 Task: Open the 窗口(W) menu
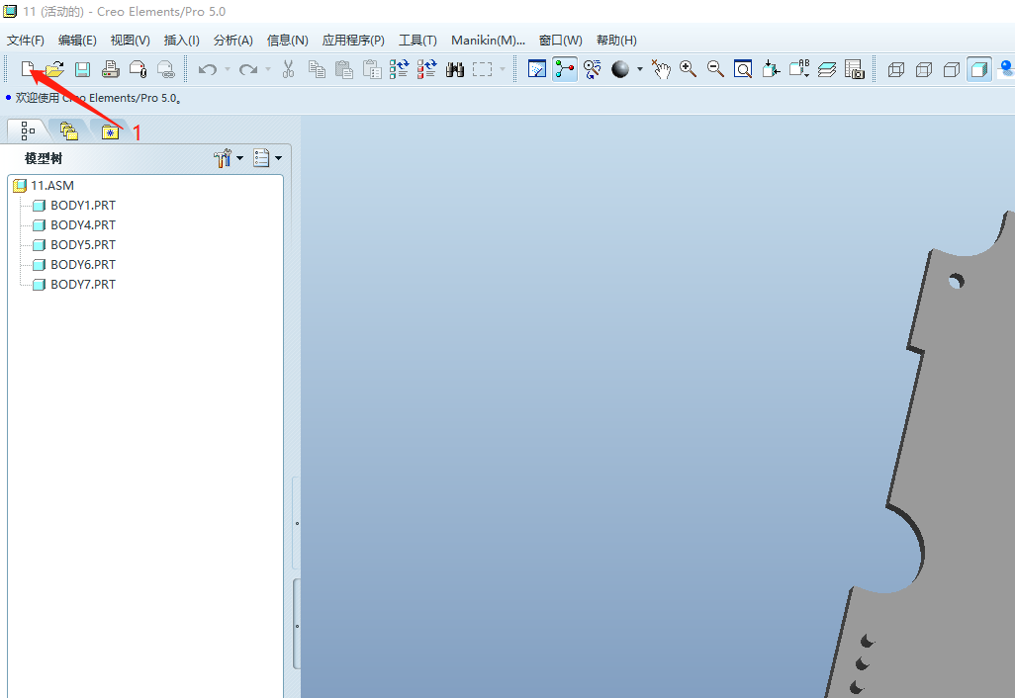(x=561, y=41)
